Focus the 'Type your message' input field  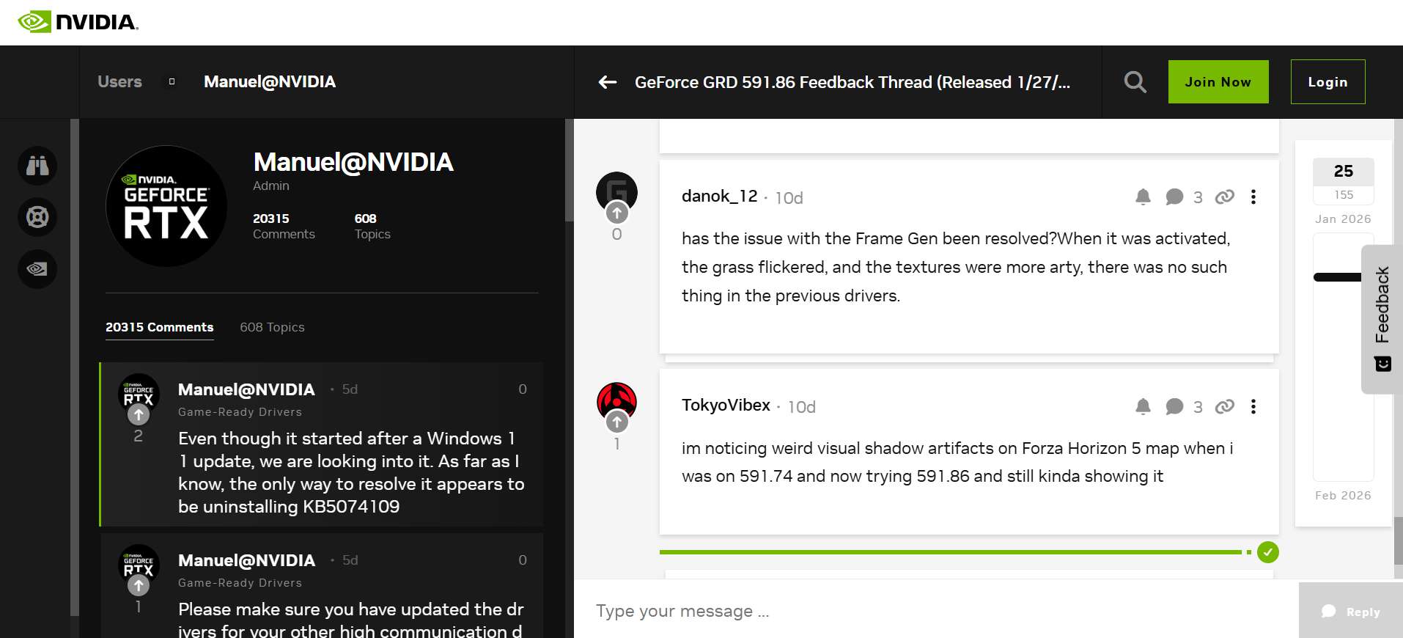pos(936,611)
